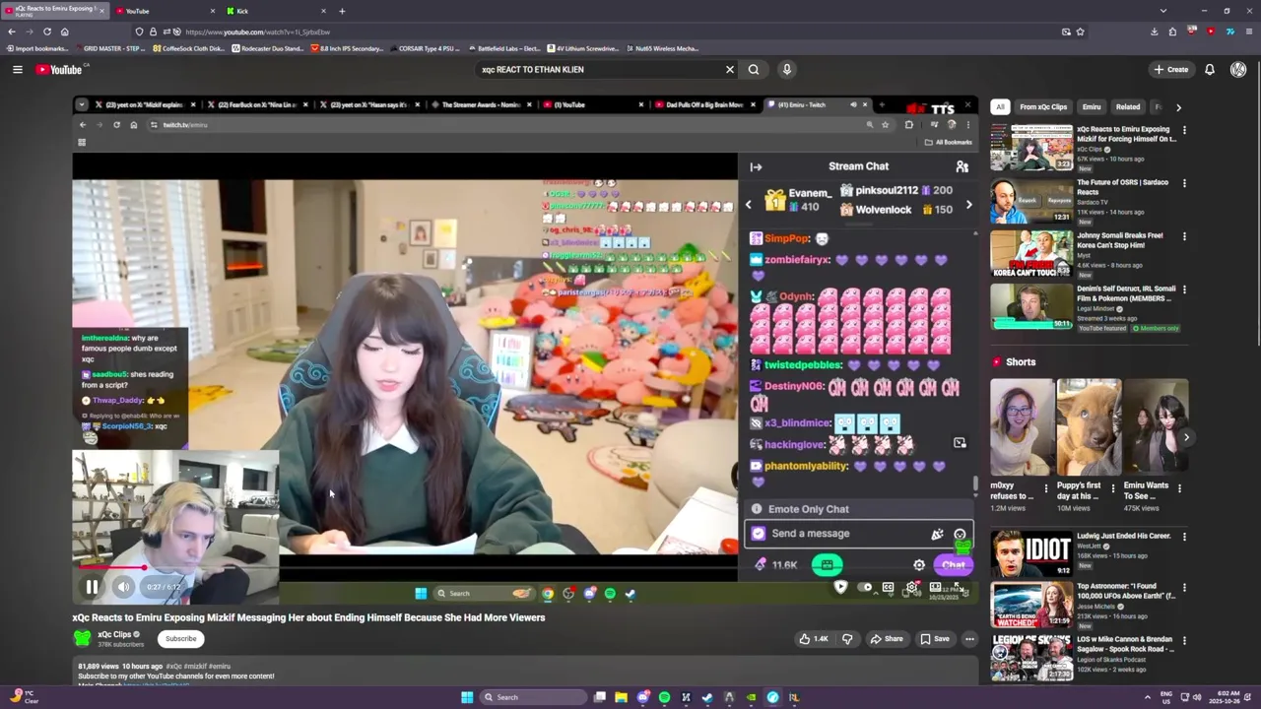Viewport: 1261px width, 709px height.
Task: Run search with the magnifier button
Action: pyautogui.click(x=754, y=69)
